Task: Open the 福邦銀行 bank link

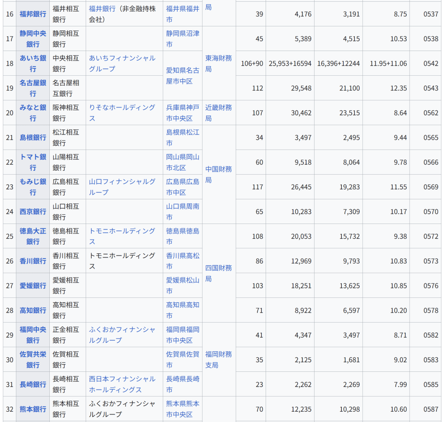Action: click(33, 14)
